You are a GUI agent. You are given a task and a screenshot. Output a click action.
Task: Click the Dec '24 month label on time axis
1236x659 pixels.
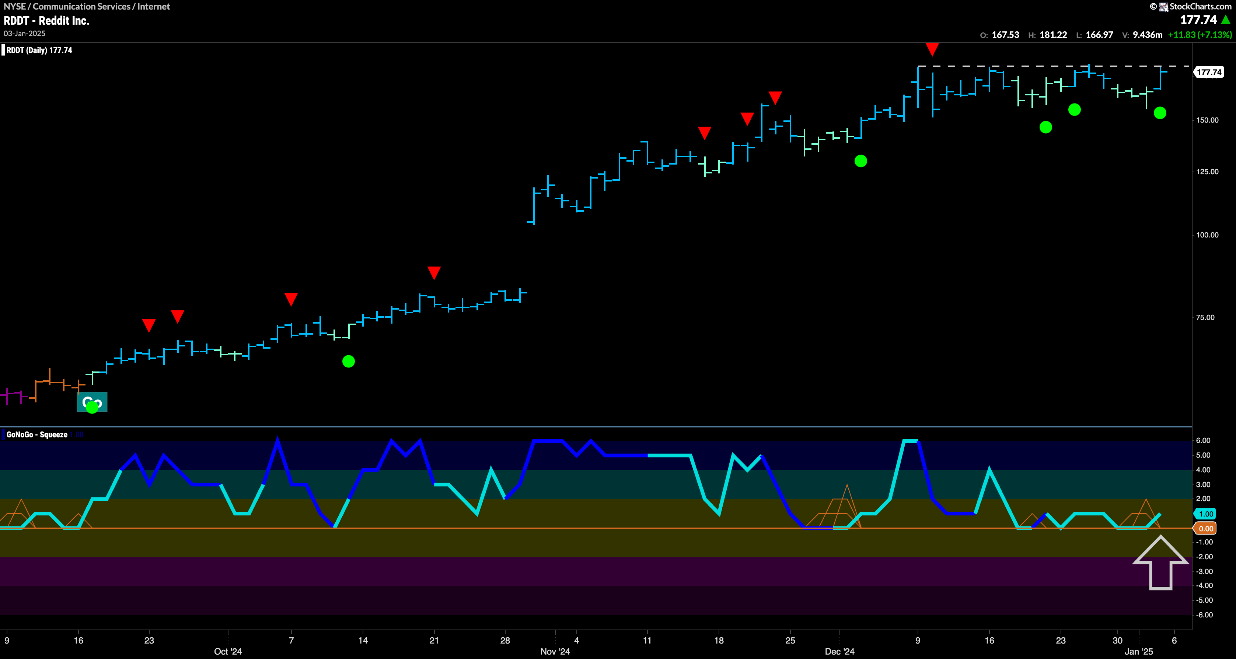click(x=840, y=651)
